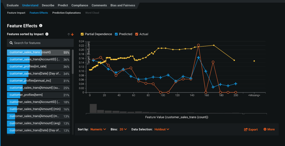Click the search magnifier icon
Image resolution: width=285 pixels, height=146 pixels.
click(x=11, y=43)
